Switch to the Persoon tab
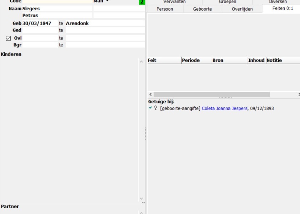300x214 pixels. (165, 9)
